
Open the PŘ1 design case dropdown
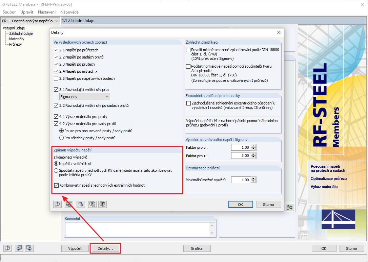(x=30, y=21)
